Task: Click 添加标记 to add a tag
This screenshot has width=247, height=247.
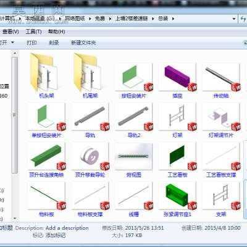Action: [x=56, y=235]
